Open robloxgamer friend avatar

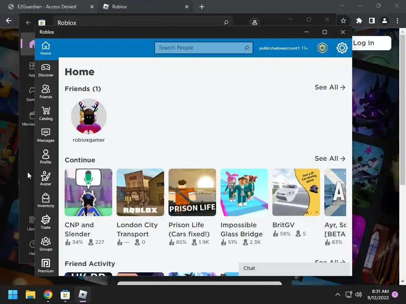tap(89, 116)
